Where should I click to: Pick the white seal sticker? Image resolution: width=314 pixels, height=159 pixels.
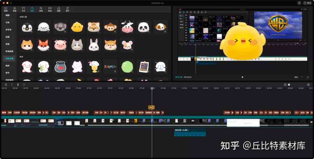[43, 27]
